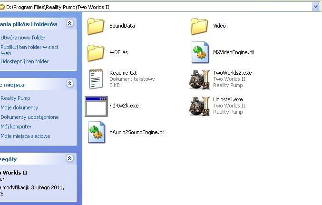322x205 pixels.
Task: Click 'Udostępnij ten folder' link
Action: 24,61
